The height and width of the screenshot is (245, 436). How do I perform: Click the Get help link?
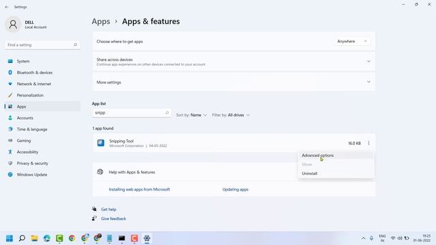click(108, 210)
